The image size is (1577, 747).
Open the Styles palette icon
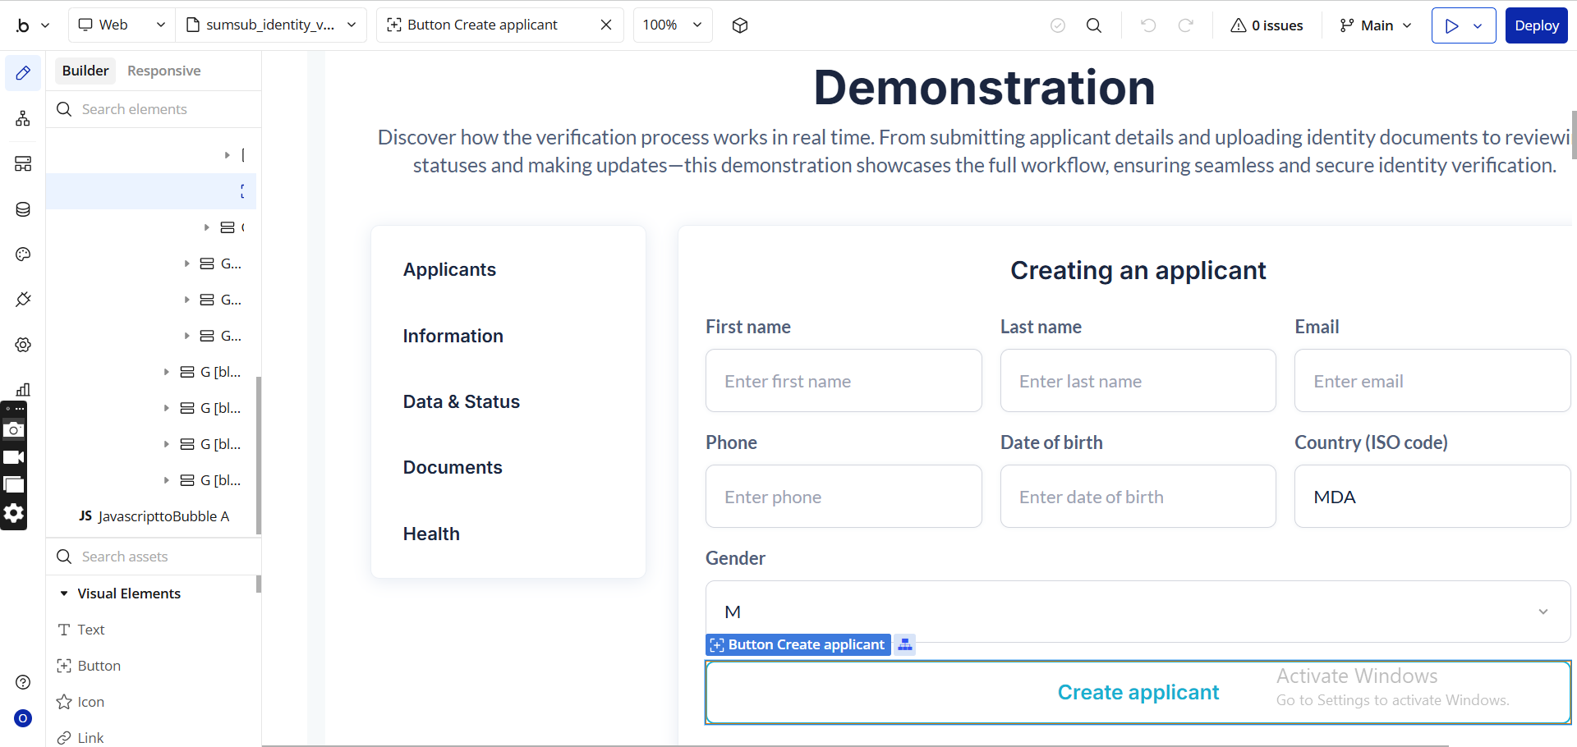[x=23, y=254]
